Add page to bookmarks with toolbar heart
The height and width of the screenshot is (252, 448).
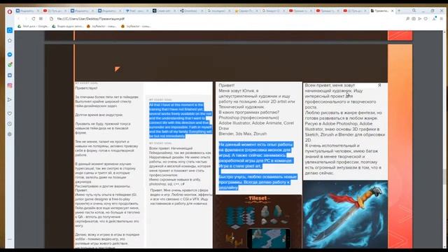click(426, 19)
